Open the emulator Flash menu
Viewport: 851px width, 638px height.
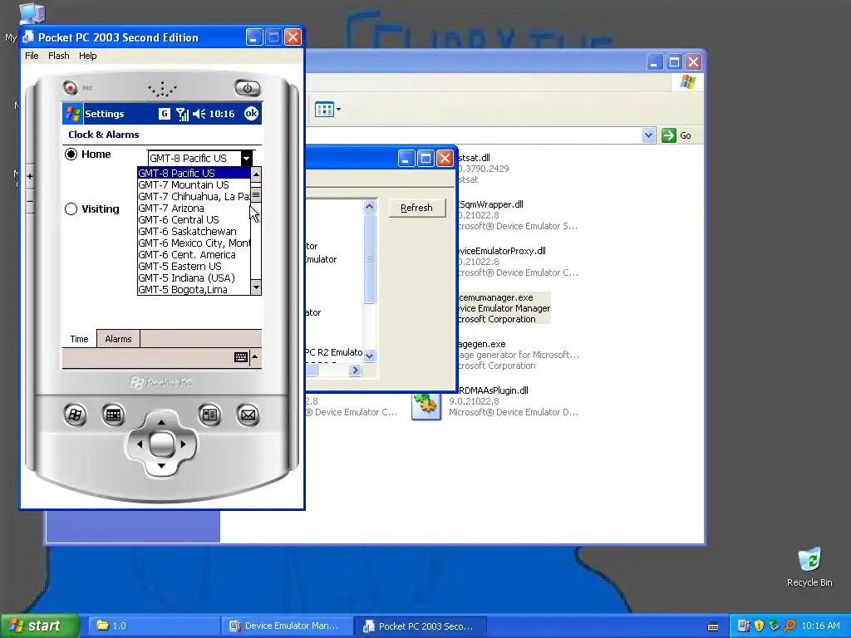[59, 56]
